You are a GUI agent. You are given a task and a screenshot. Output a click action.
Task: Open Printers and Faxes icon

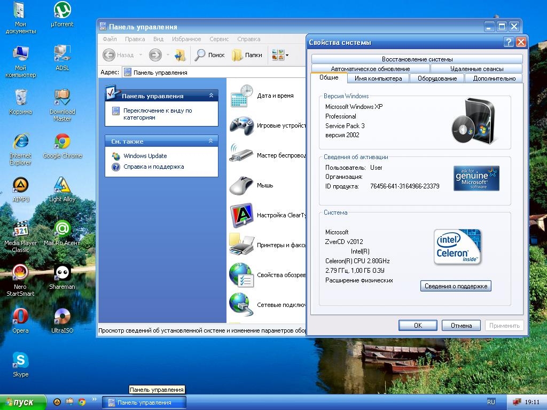pos(241,246)
